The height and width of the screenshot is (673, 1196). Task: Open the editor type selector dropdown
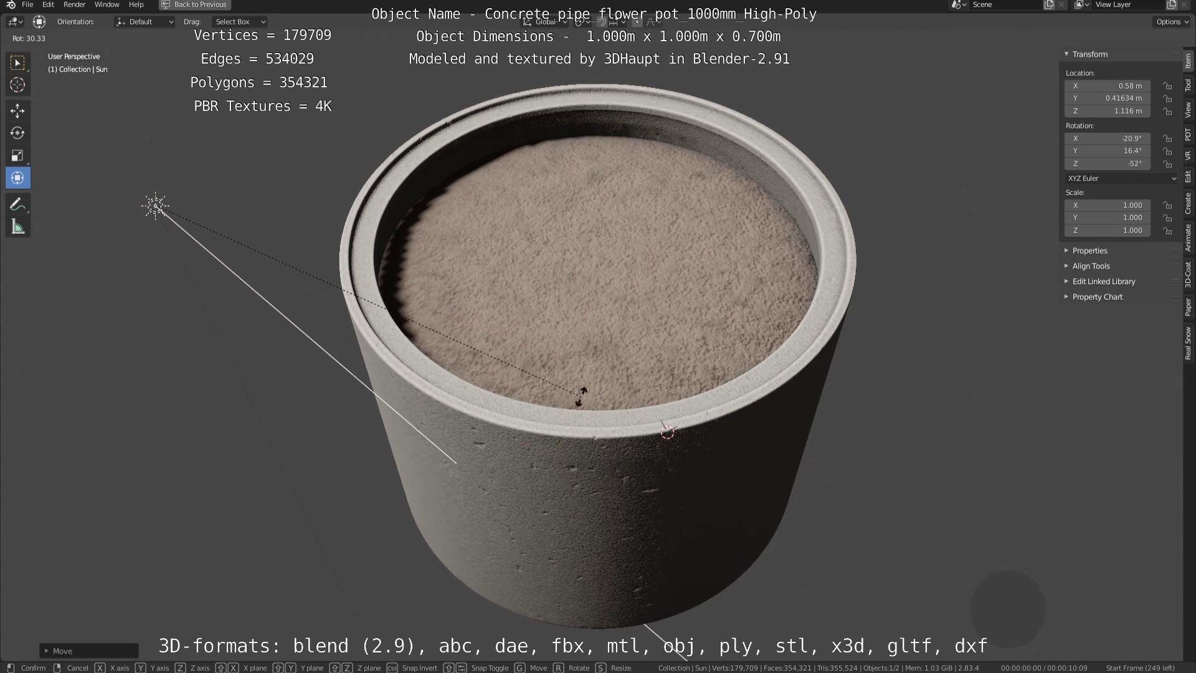pos(15,22)
